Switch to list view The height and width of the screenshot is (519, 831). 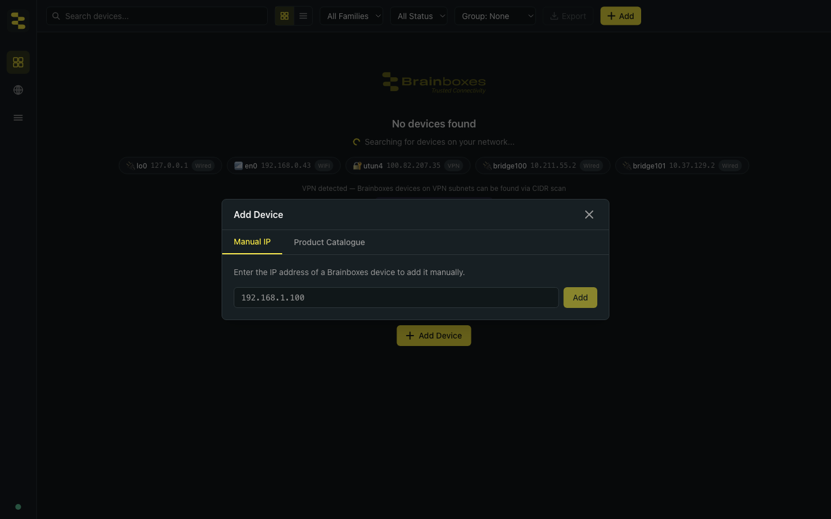click(303, 16)
